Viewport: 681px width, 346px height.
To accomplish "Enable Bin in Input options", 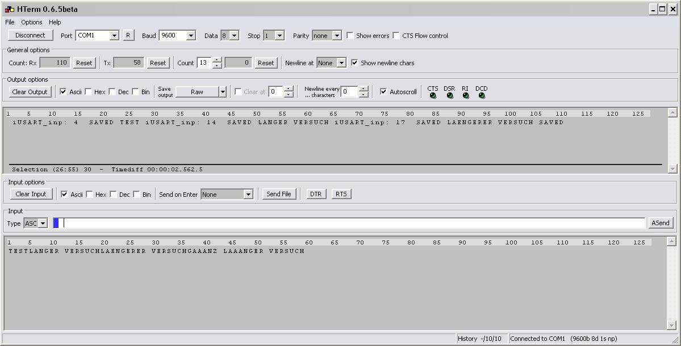I will pos(137,194).
